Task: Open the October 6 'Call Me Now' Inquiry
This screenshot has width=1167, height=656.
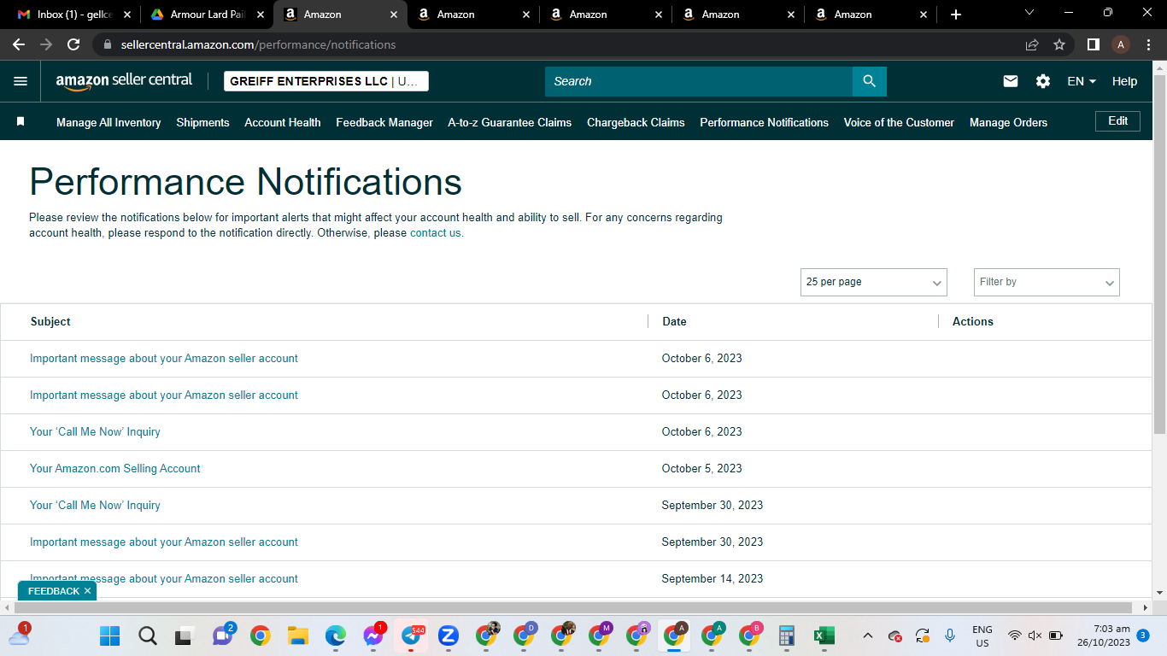Action: [95, 431]
